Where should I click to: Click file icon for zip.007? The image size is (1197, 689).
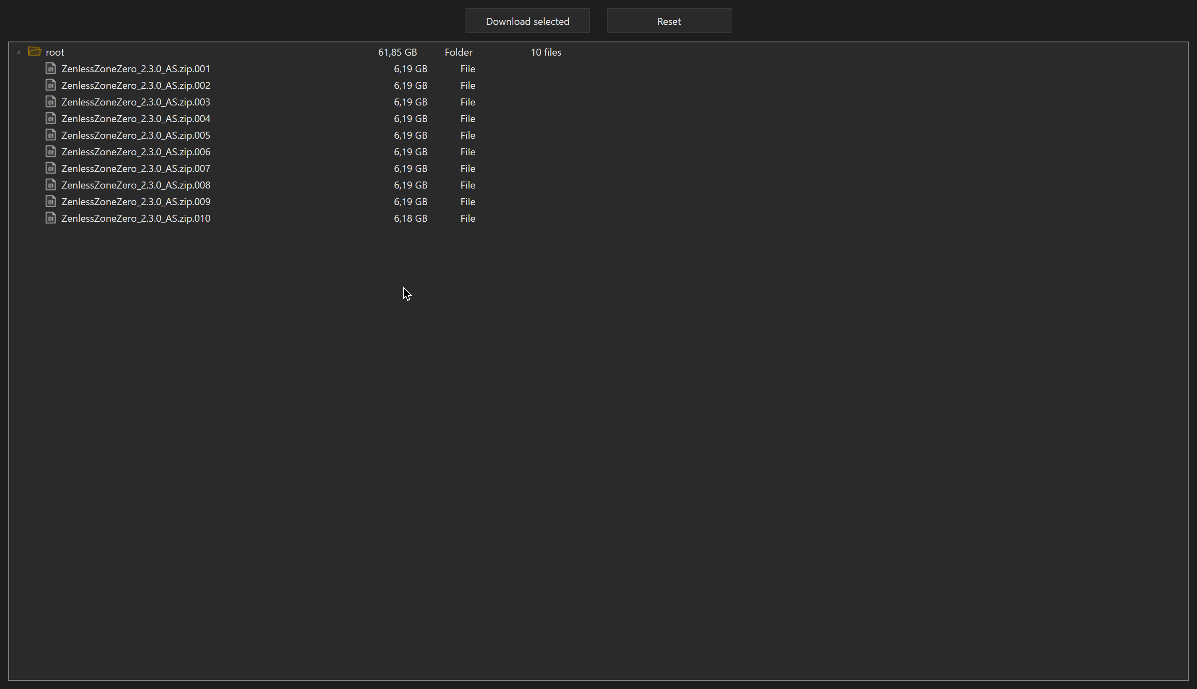(51, 168)
